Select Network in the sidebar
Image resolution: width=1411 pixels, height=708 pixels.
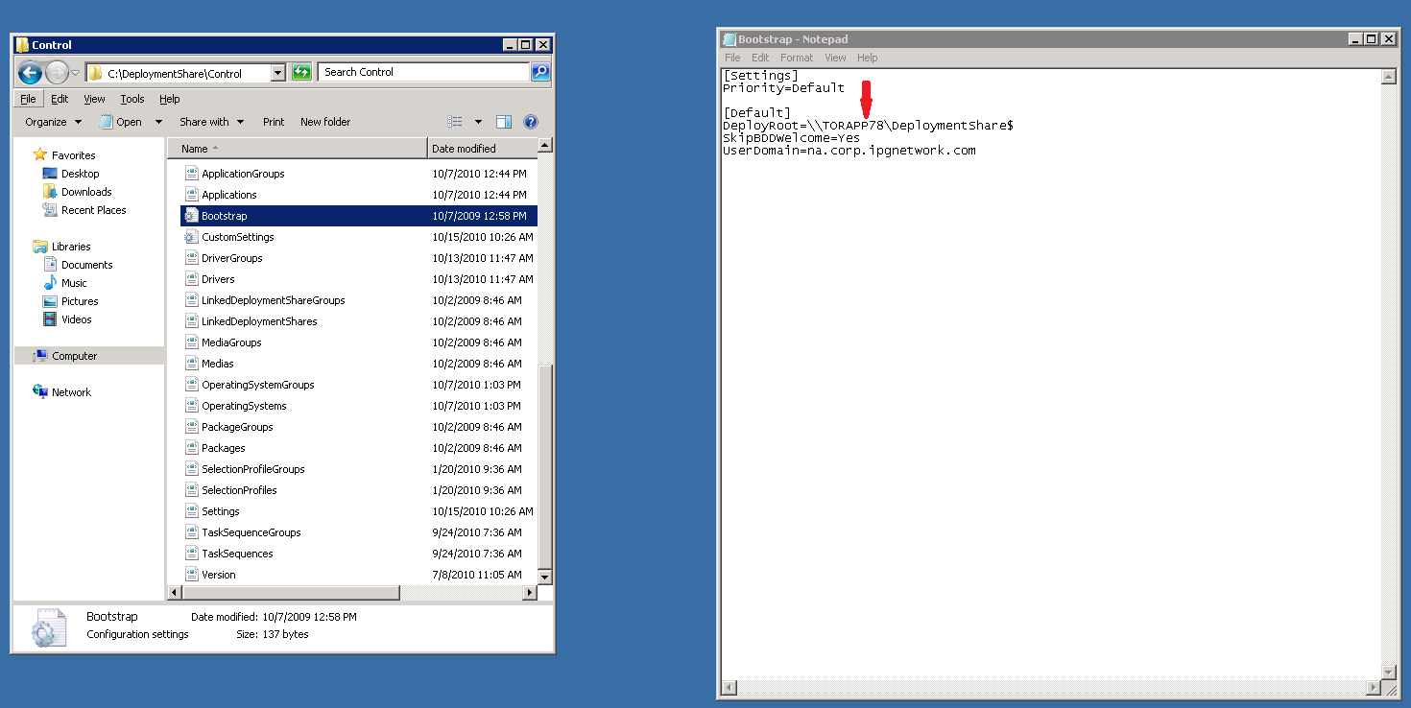pos(72,391)
